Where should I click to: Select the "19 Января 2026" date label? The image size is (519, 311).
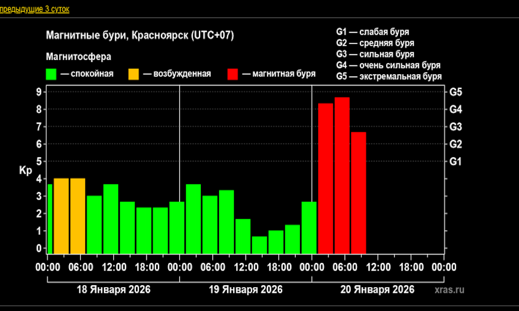click(x=245, y=289)
